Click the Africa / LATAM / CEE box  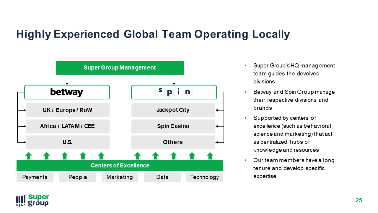(68, 126)
